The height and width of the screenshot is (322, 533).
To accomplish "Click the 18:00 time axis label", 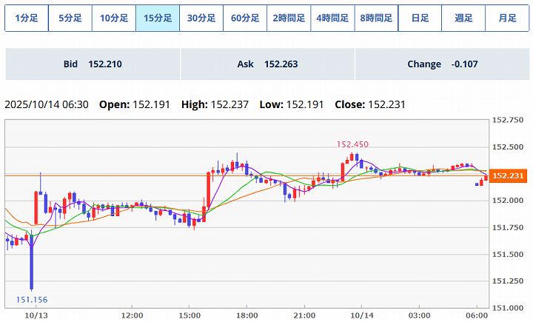I will click(247, 314).
